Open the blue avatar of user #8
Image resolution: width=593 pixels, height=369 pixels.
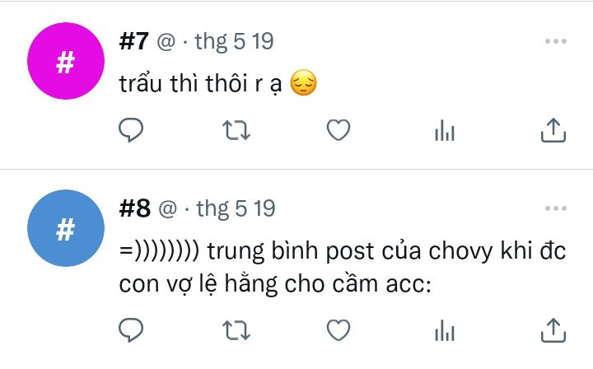point(66,228)
